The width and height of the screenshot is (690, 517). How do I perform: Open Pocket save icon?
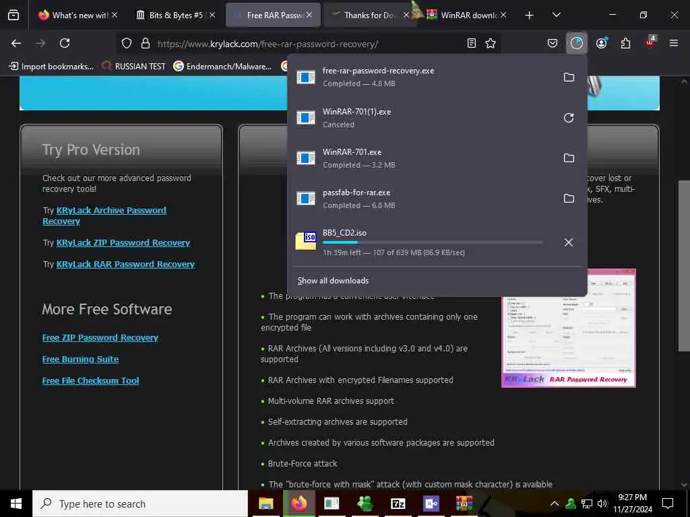553,43
